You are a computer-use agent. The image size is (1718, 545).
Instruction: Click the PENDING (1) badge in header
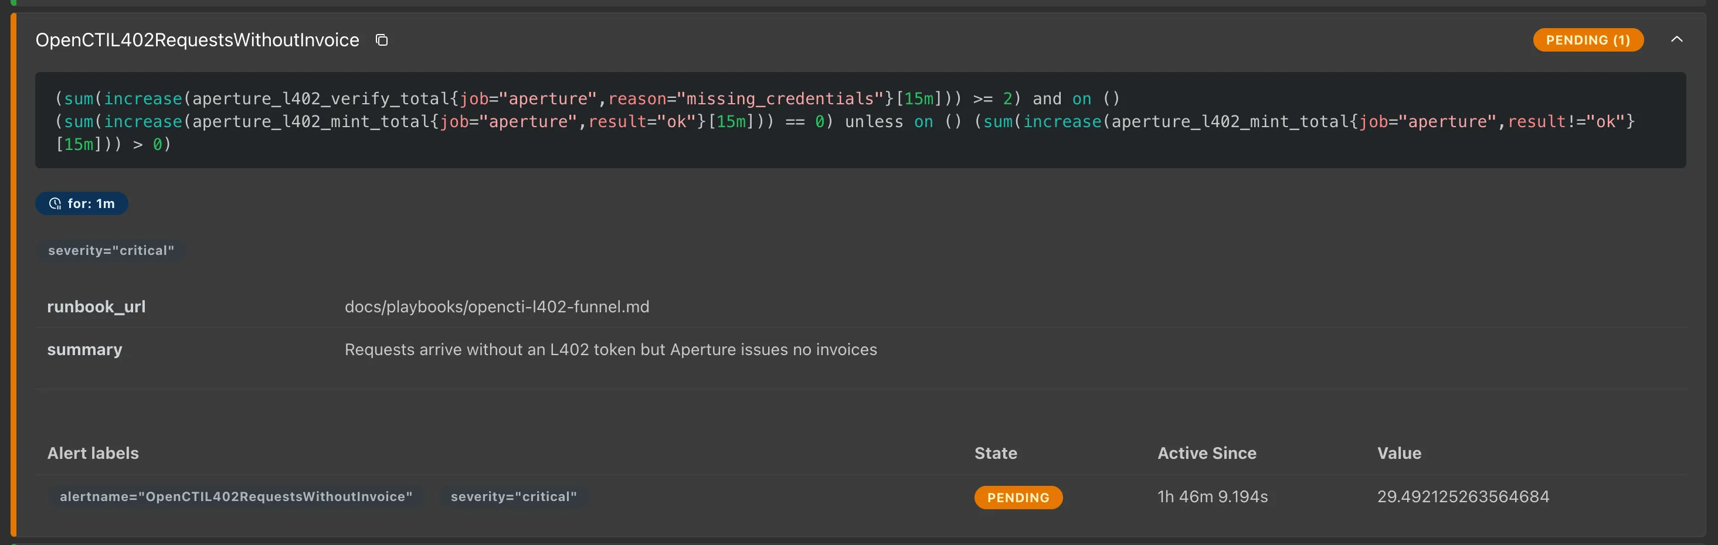click(1588, 40)
